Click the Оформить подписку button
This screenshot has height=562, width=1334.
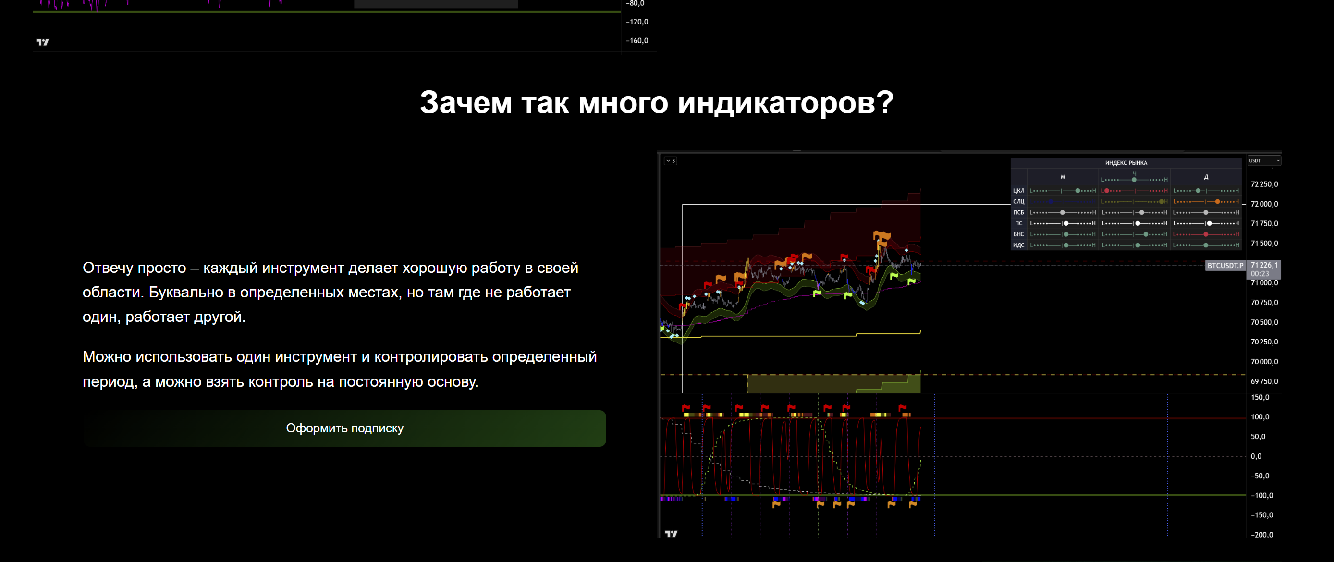pos(344,428)
